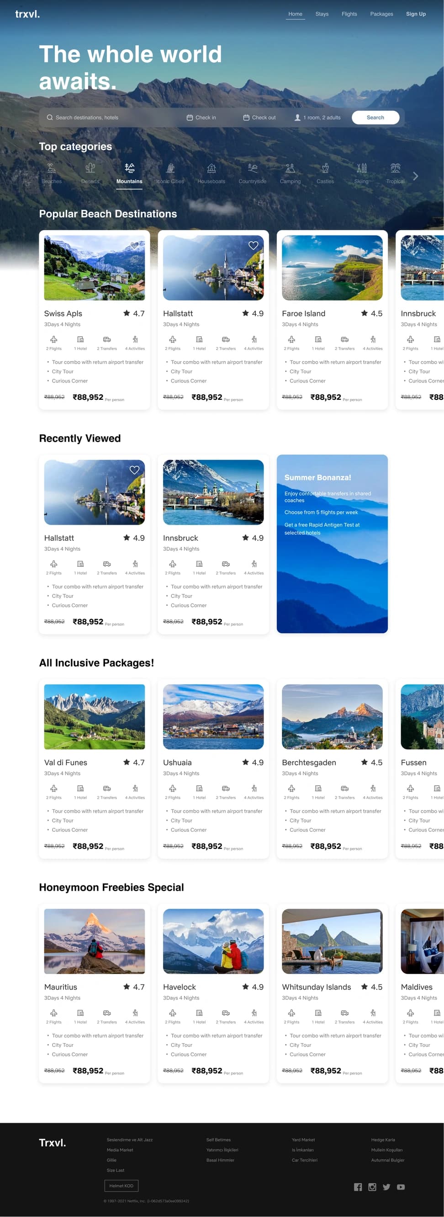Open Facebook page from footer icon
The height and width of the screenshot is (1217, 444).
click(358, 1187)
